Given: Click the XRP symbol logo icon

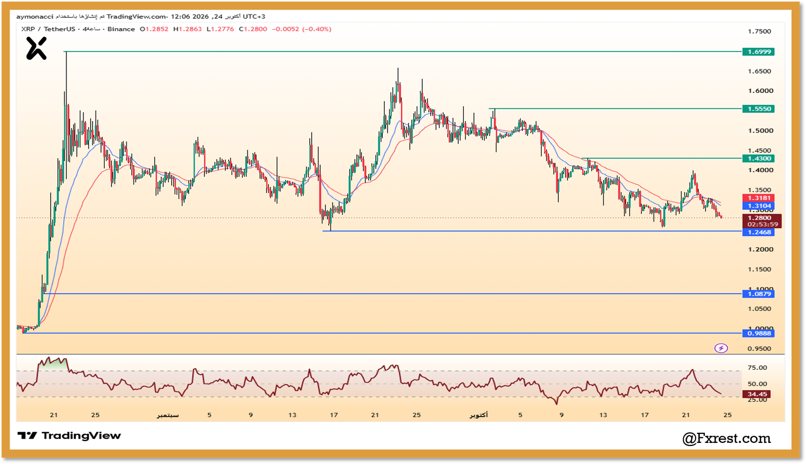Looking at the screenshot, I should [36, 49].
